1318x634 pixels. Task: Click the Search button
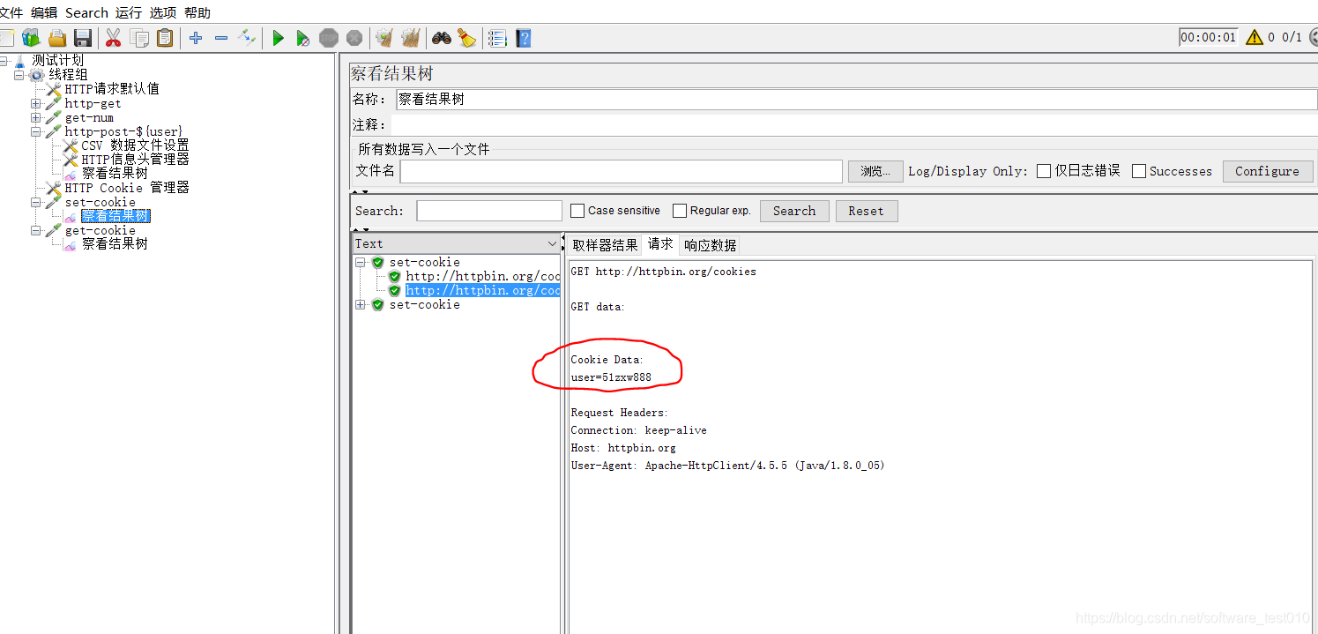click(x=794, y=211)
